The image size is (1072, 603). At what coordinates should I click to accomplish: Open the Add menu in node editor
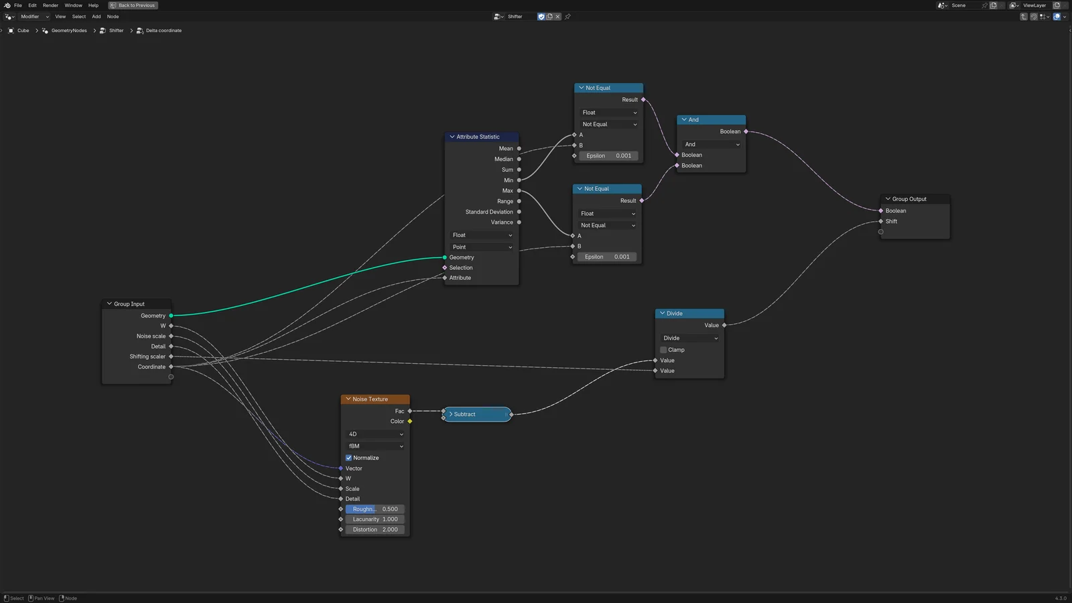point(96,17)
